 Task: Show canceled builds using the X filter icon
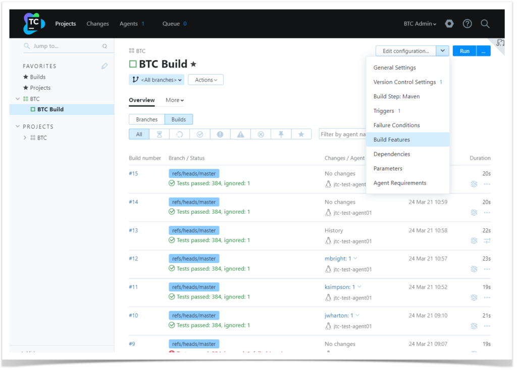click(261, 134)
